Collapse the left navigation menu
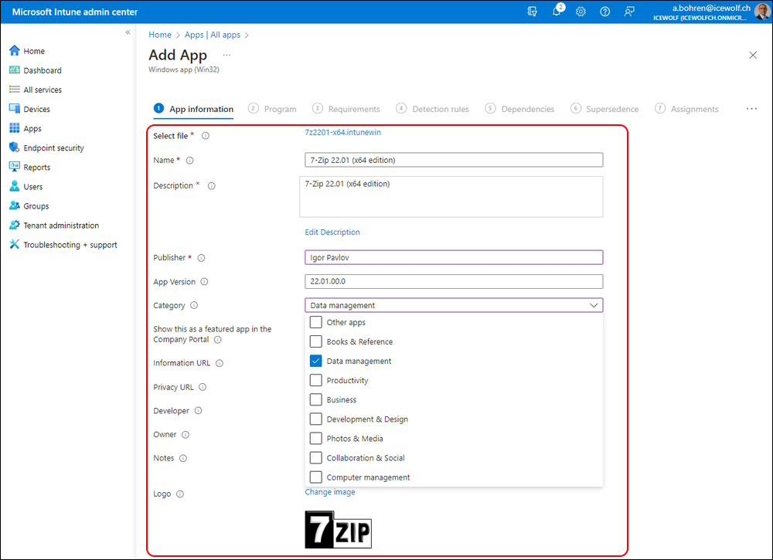 (128, 32)
